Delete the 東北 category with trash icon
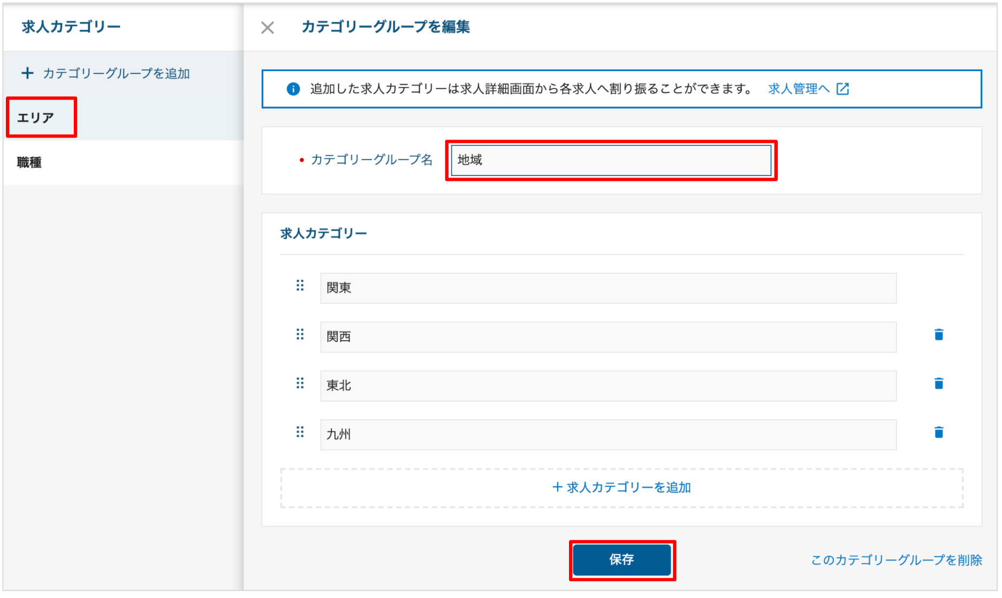1002x598 pixels. click(939, 384)
